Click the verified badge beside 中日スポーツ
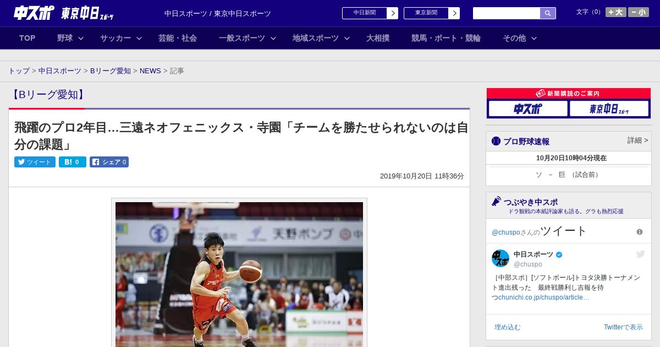The height and width of the screenshot is (347, 660). click(x=559, y=254)
